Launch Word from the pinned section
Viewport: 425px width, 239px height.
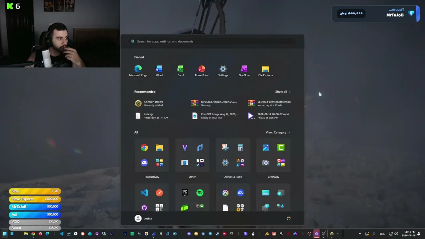click(159, 71)
